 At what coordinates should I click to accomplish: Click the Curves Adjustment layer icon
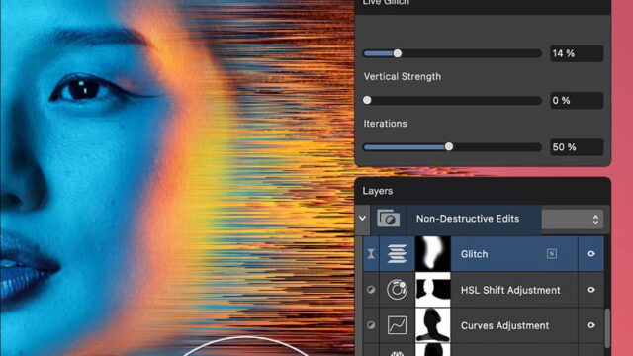397,325
